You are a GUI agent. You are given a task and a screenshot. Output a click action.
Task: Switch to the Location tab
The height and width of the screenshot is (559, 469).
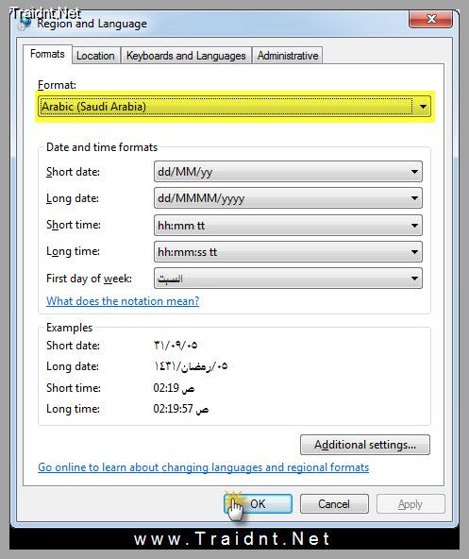[95, 56]
